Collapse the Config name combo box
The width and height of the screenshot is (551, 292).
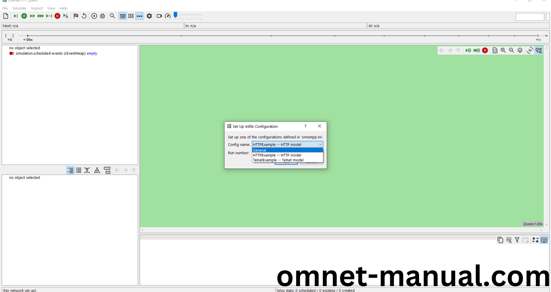click(x=320, y=145)
